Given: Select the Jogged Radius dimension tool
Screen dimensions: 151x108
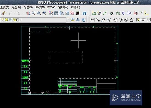Looking at the screenshot, I should point(121,20).
